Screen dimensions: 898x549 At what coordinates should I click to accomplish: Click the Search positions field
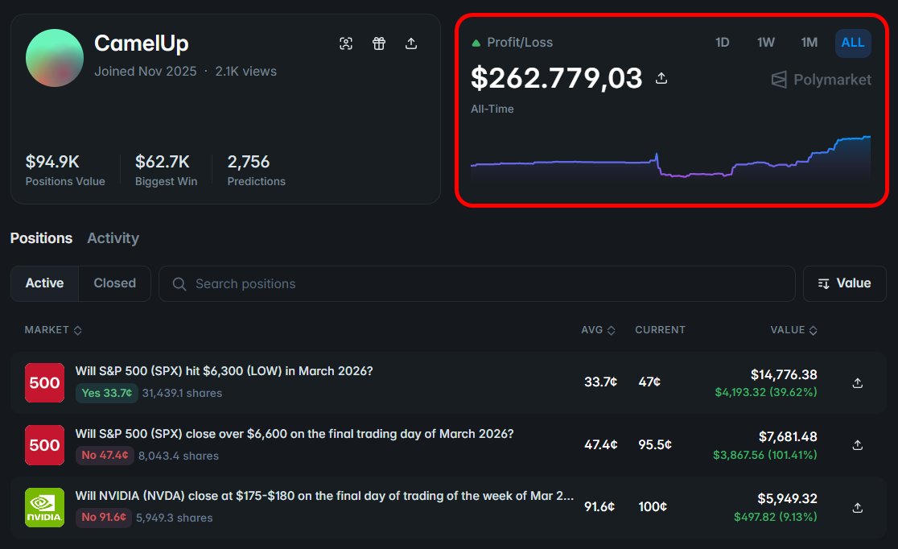[x=477, y=283]
